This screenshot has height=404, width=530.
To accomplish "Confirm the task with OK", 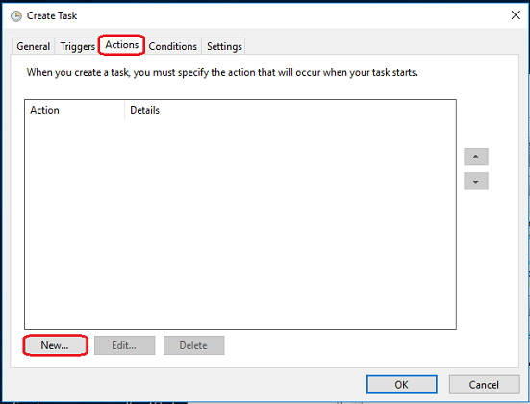I will pyautogui.click(x=401, y=385).
